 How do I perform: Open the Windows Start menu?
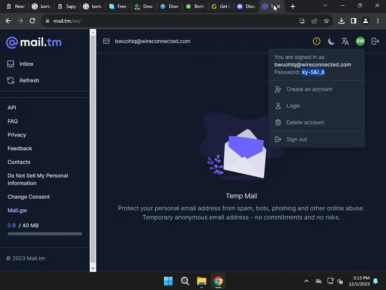(168, 281)
